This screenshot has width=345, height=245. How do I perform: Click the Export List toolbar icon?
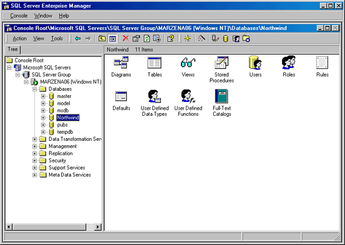pos(157,38)
